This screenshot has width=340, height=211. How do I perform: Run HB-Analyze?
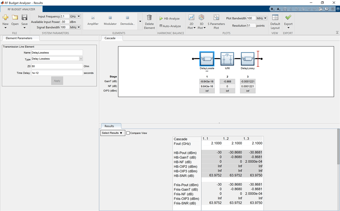pos(170,19)
